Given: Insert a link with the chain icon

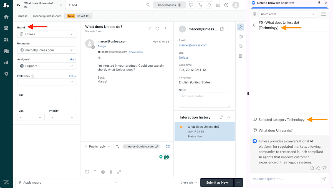Looking at the screenshot, I should click(x=119, y=172).
